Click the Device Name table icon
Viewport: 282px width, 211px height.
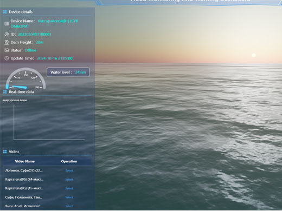click(7, 24)
